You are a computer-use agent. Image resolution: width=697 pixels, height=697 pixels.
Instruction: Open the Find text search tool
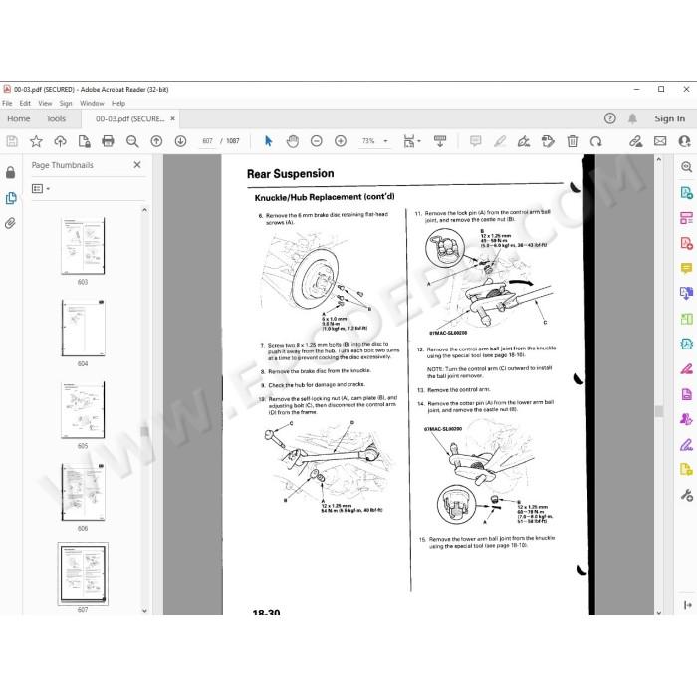pos(132,141)
